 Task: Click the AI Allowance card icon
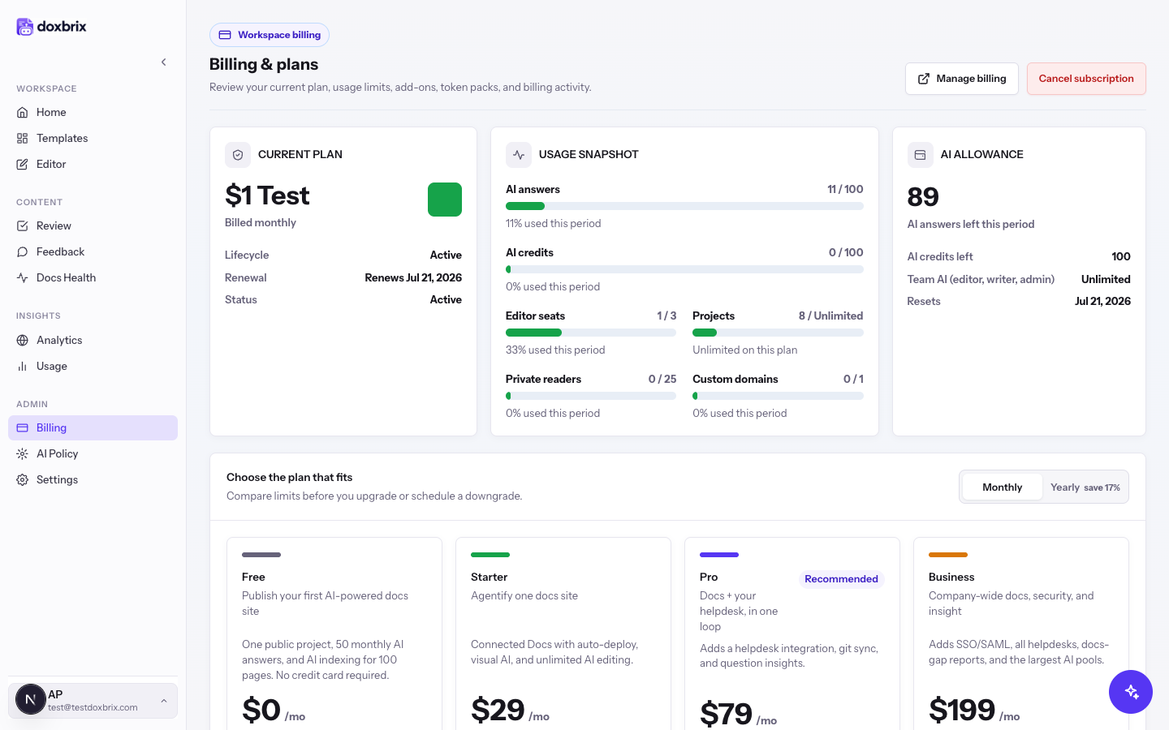pos(920,155)
